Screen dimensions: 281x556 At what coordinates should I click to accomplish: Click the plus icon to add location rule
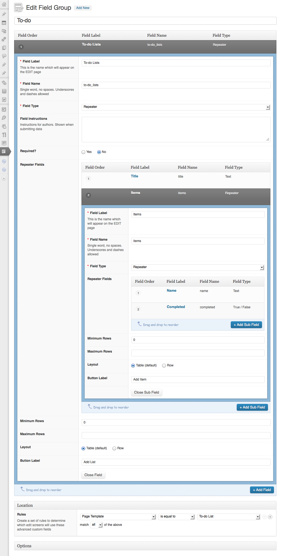(270, 517)
